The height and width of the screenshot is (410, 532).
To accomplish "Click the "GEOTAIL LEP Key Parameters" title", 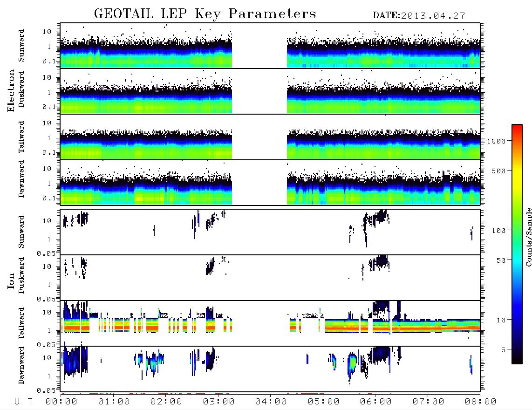I will [205, 14].
